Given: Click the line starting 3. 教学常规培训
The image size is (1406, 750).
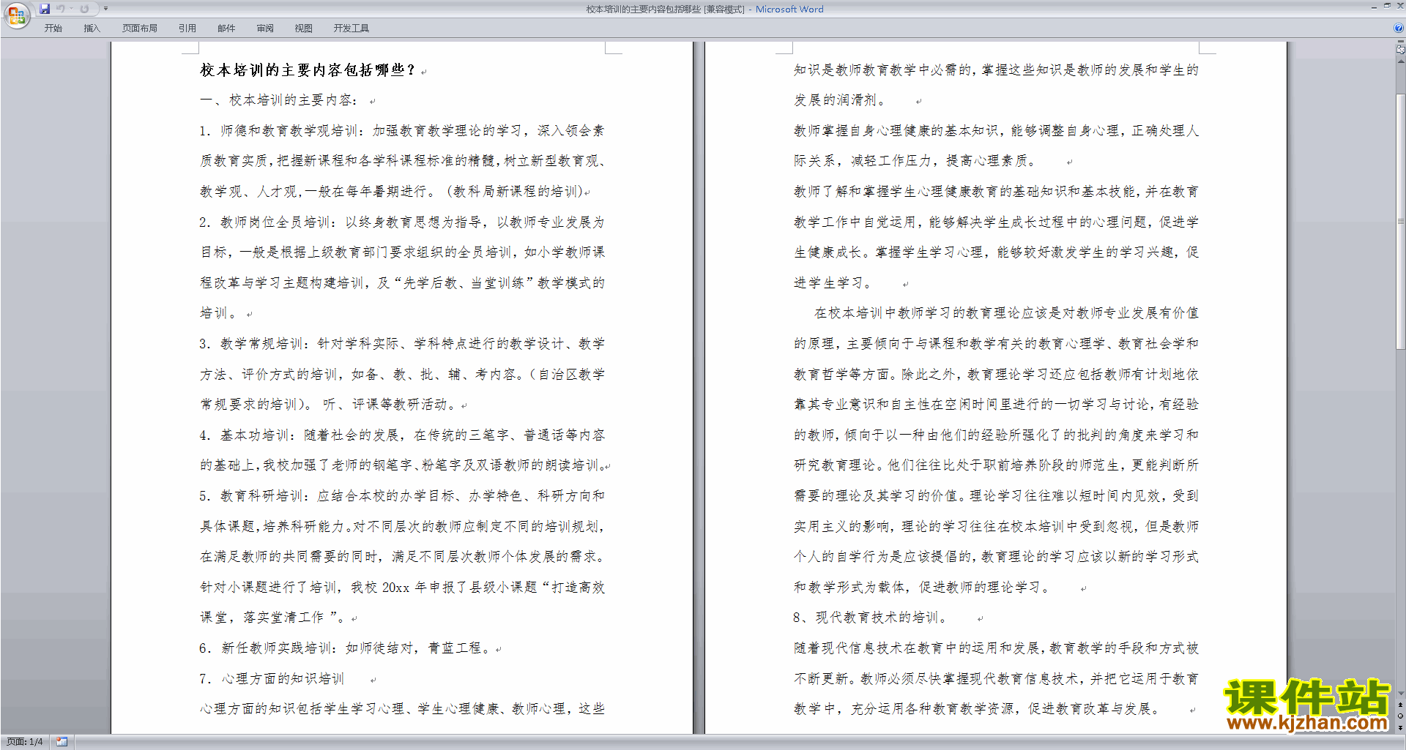Looking at the screenshot, I should [402, 344].
